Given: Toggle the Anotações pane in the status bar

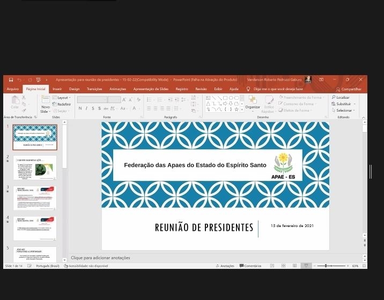Looking at the screenshot, I should tap(225, 266).
